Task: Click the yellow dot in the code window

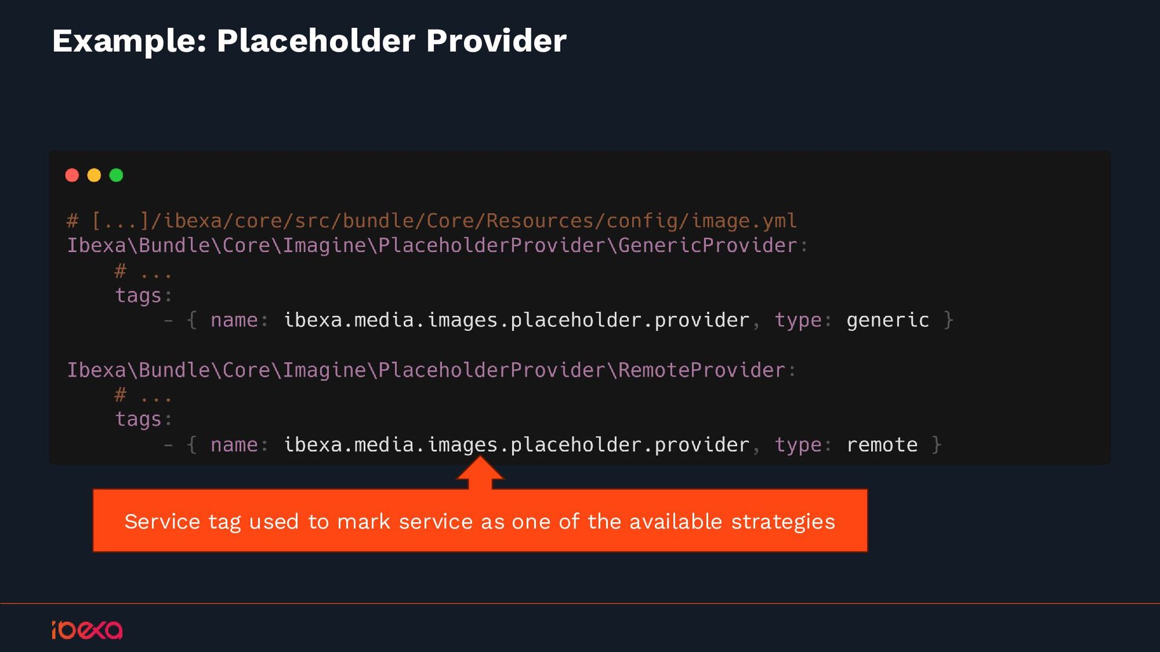Action: pos(94,175)
